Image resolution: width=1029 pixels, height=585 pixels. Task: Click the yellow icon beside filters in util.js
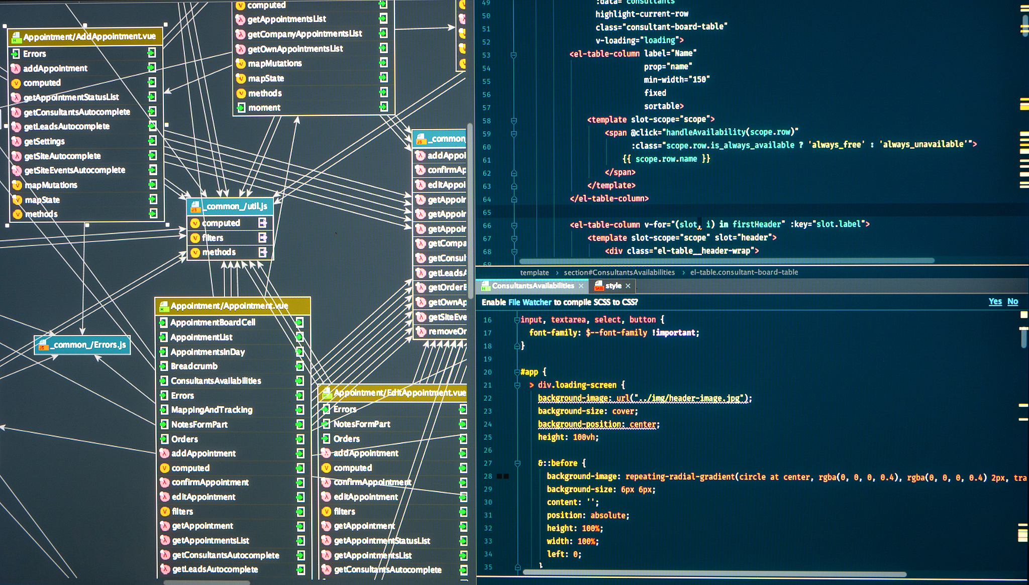[195, 238]
